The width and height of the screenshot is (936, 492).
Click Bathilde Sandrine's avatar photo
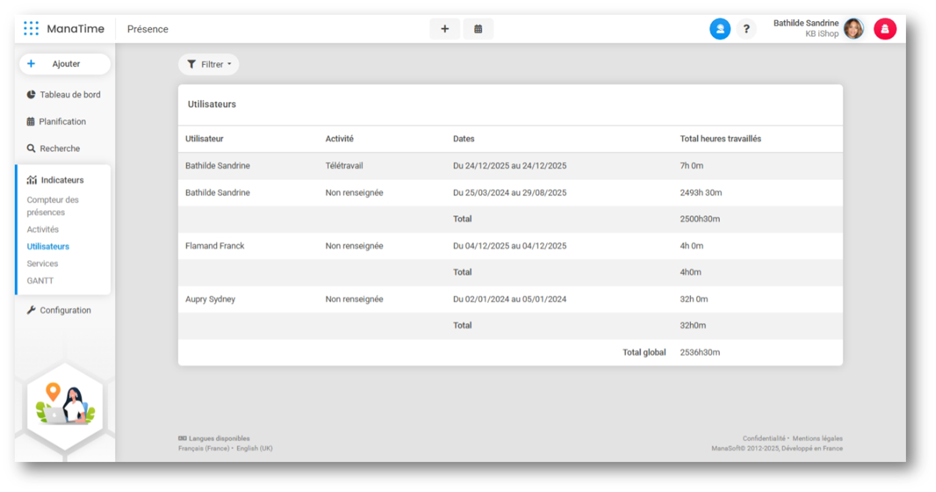[853, 29]
